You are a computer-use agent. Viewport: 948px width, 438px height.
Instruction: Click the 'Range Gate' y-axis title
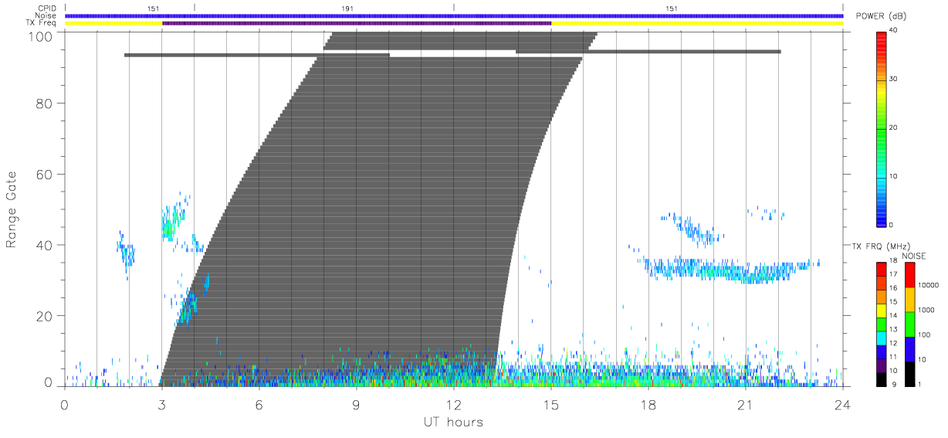click(12, 209)
